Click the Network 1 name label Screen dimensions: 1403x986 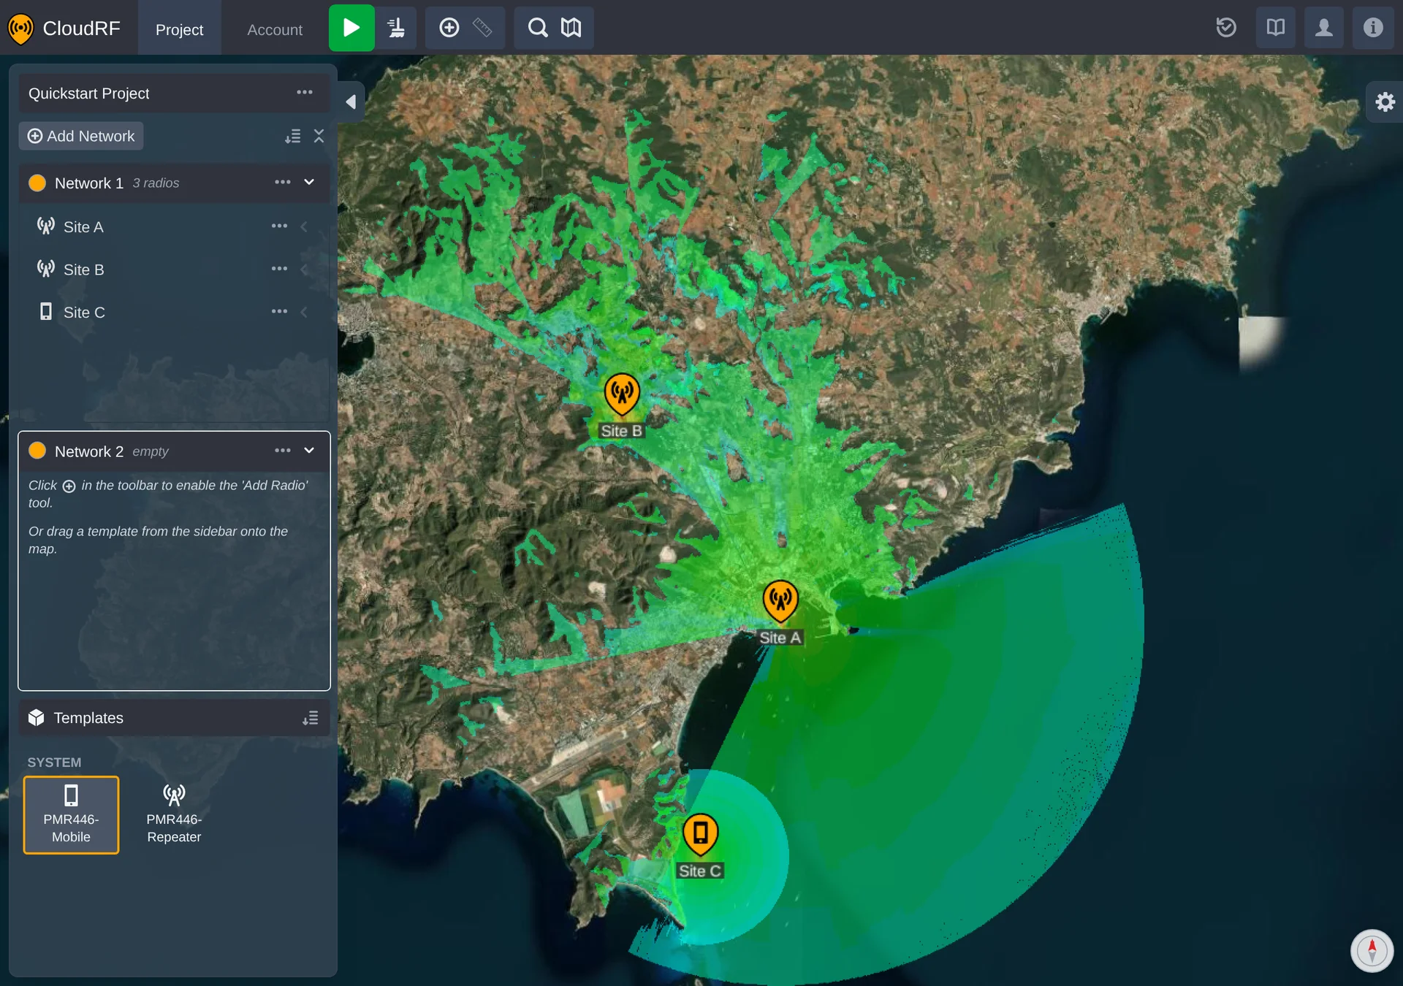pyautogui.click(x=89, y=183)
